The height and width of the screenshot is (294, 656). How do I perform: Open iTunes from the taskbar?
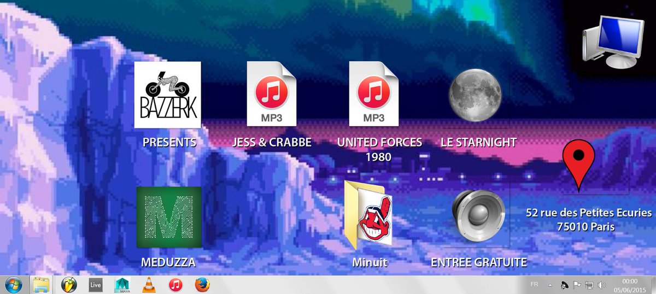(175, 285)
